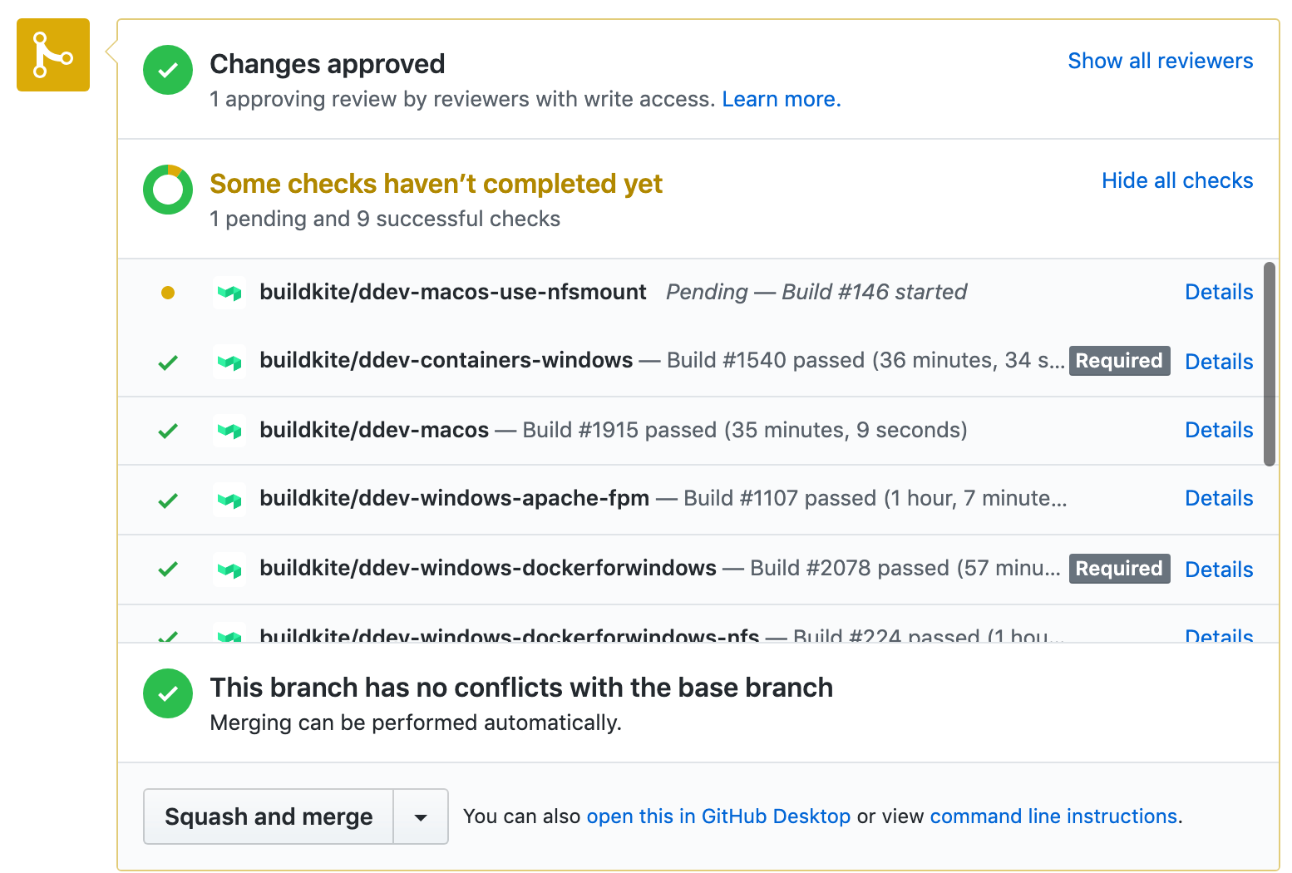Click the green checkmark beside no conflicts message
Viewport: 1292px width, 873px height.
click(167, 693)
